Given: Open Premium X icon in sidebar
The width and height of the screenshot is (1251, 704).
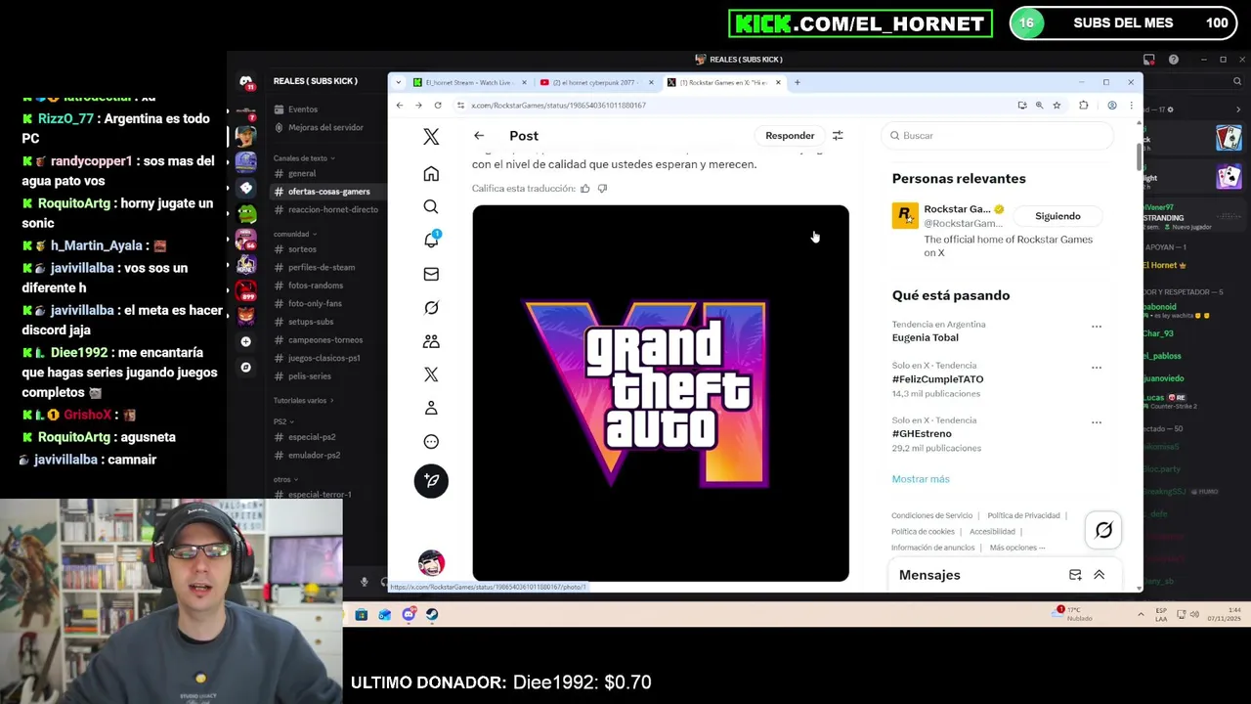Looking at the screenshot, I should tap(431, 374).
